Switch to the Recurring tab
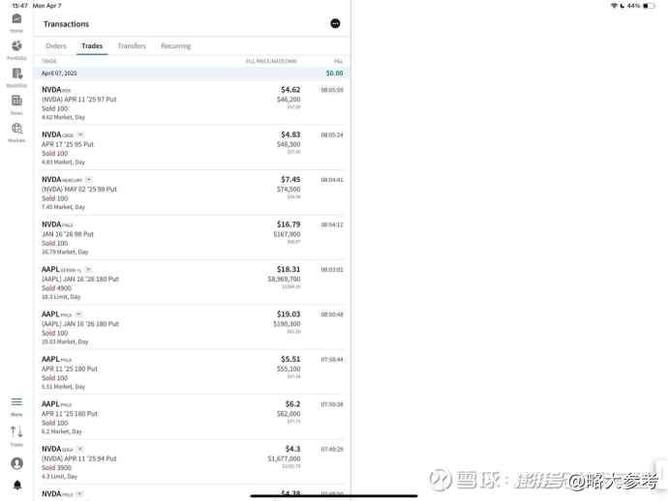 point(176,46)
